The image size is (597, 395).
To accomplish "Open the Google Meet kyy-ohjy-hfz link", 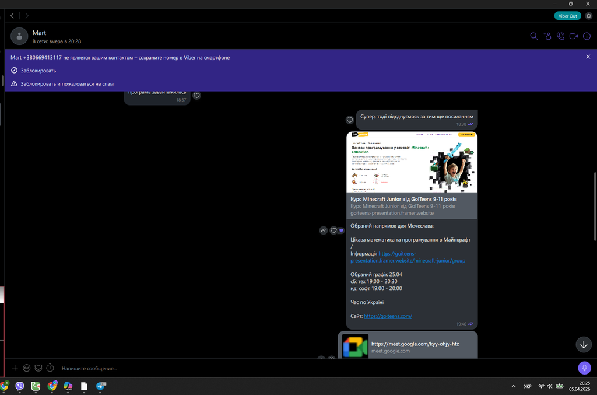I will tap(415, 344).
